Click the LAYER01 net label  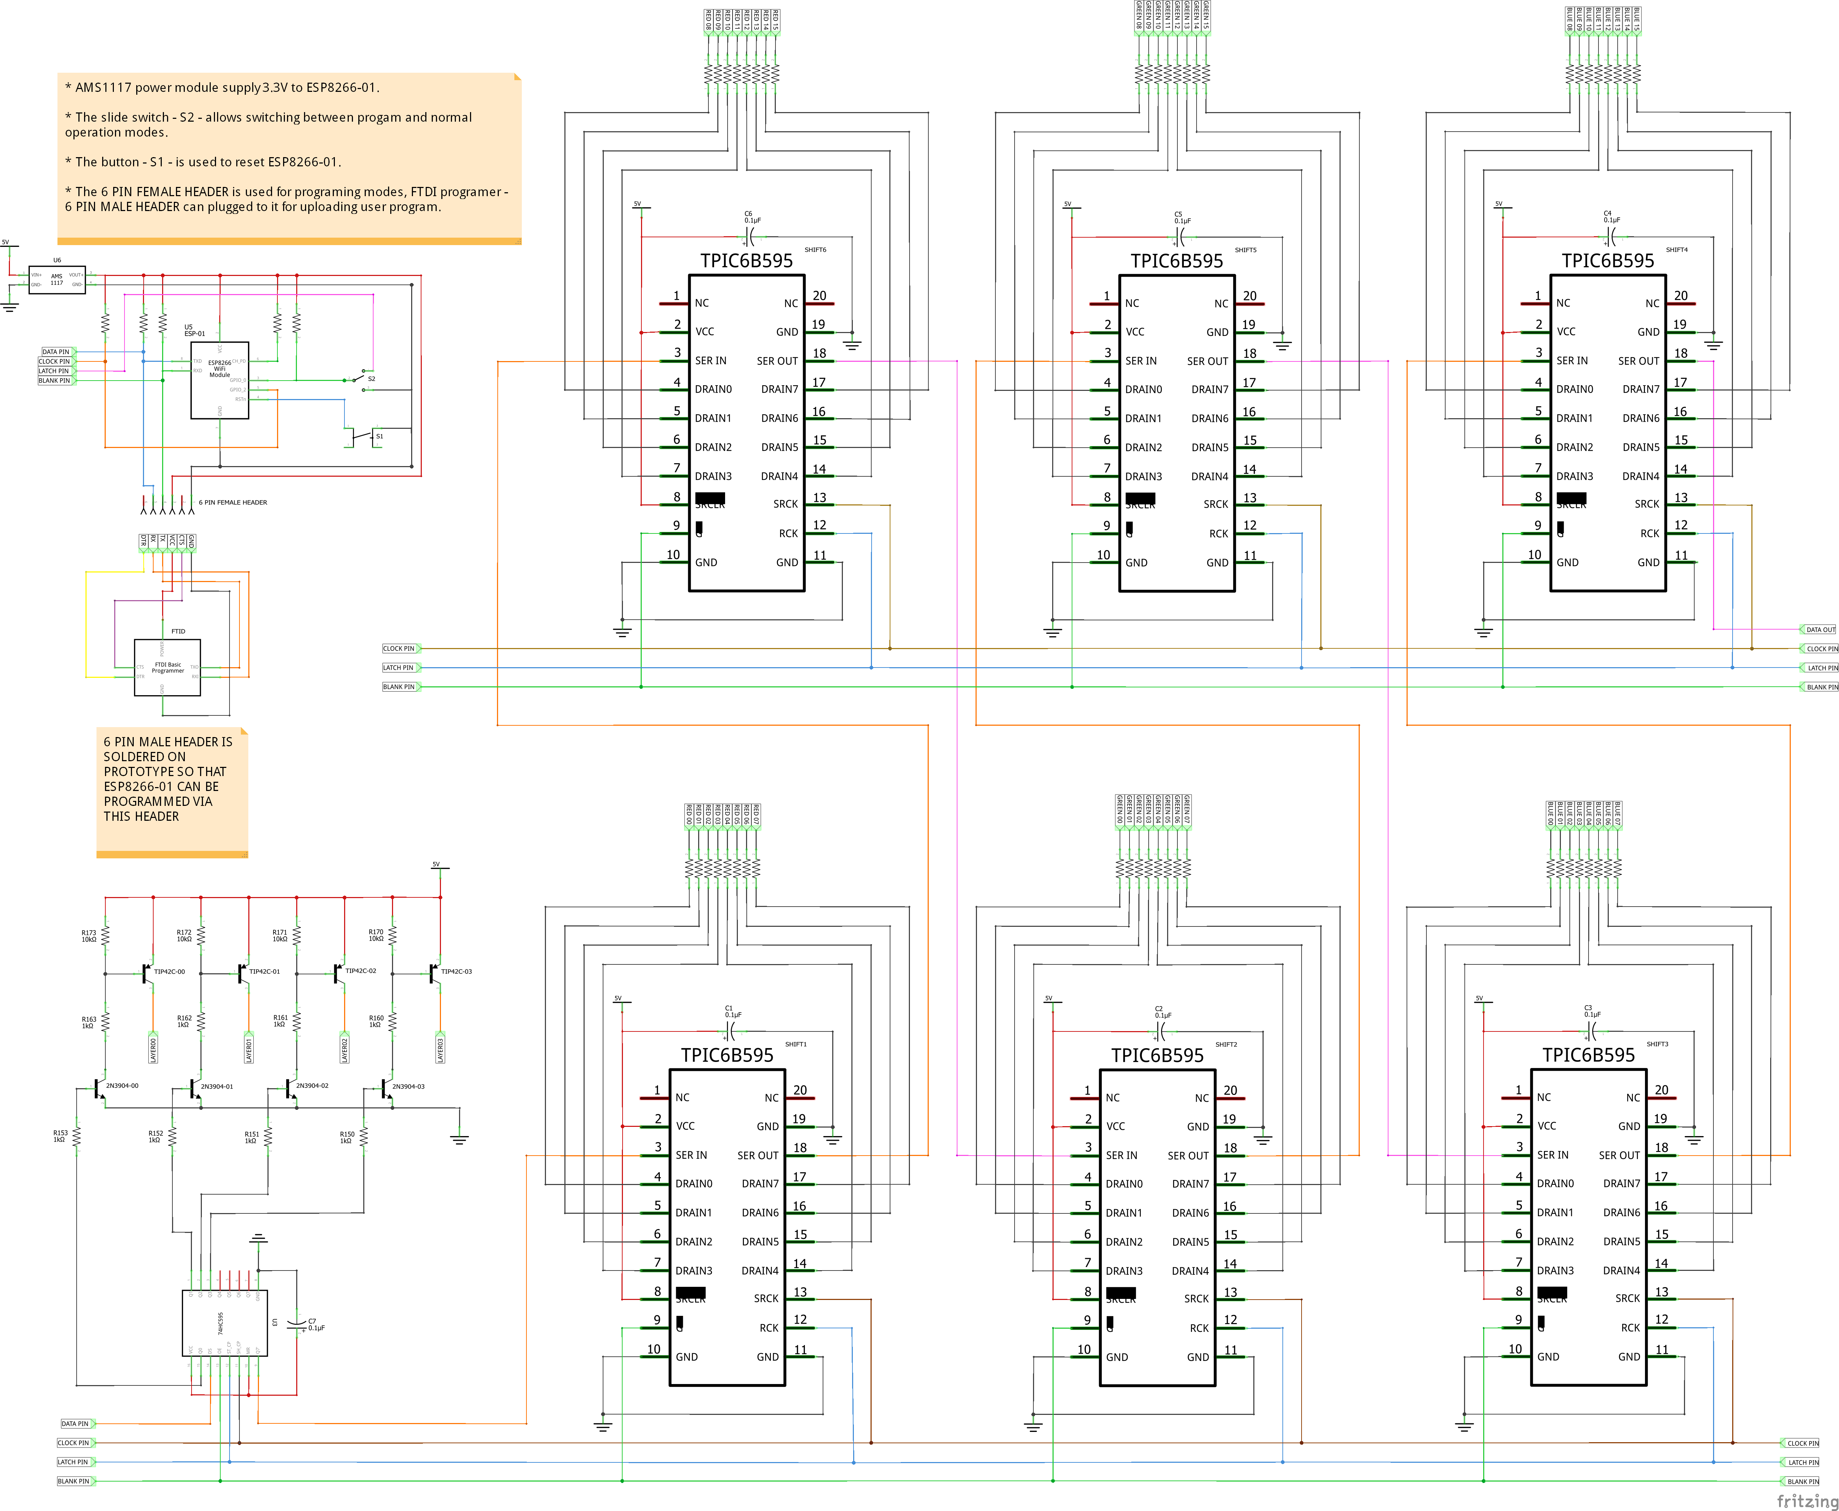(249, 1047)
